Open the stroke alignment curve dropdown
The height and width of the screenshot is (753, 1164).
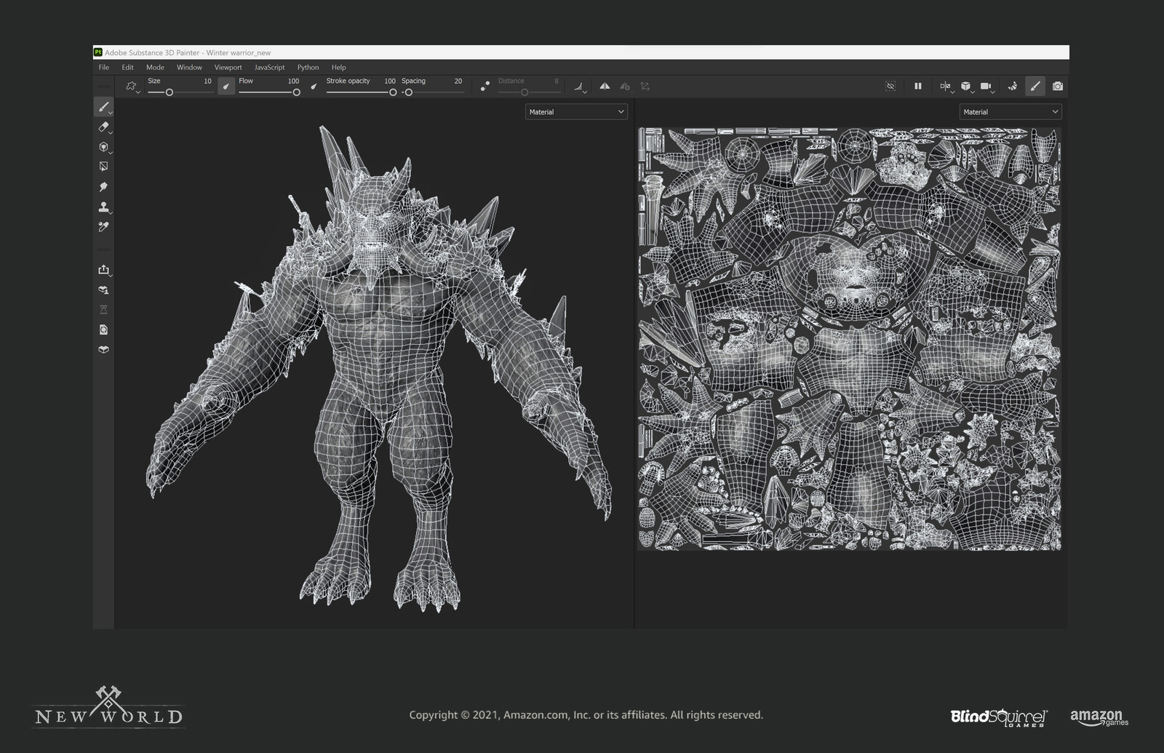580,87
